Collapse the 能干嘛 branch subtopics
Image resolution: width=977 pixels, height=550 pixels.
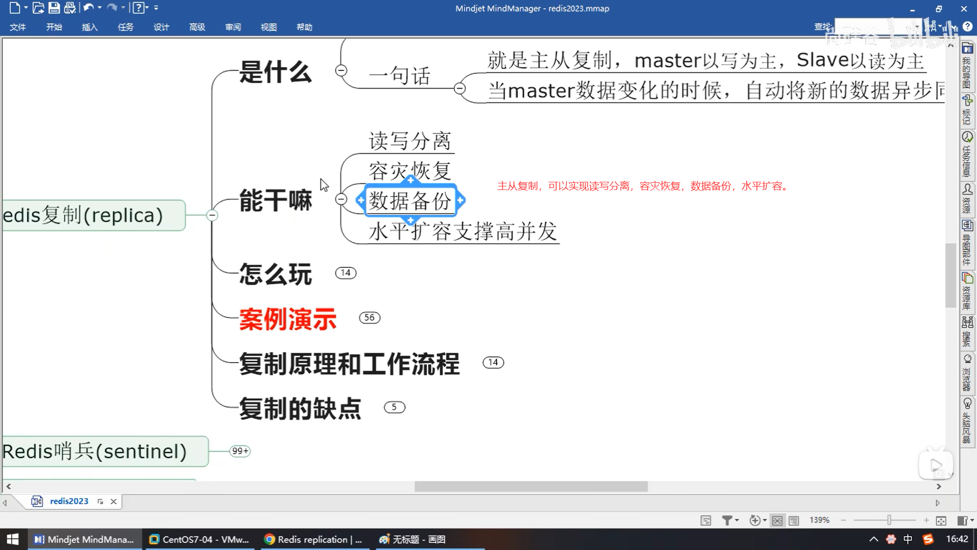tap(341, 200)
